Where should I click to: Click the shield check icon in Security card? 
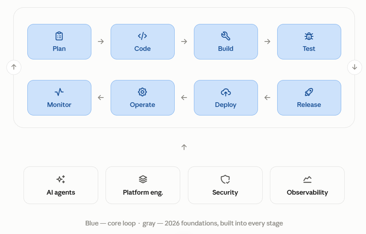(x=225, y=179)
